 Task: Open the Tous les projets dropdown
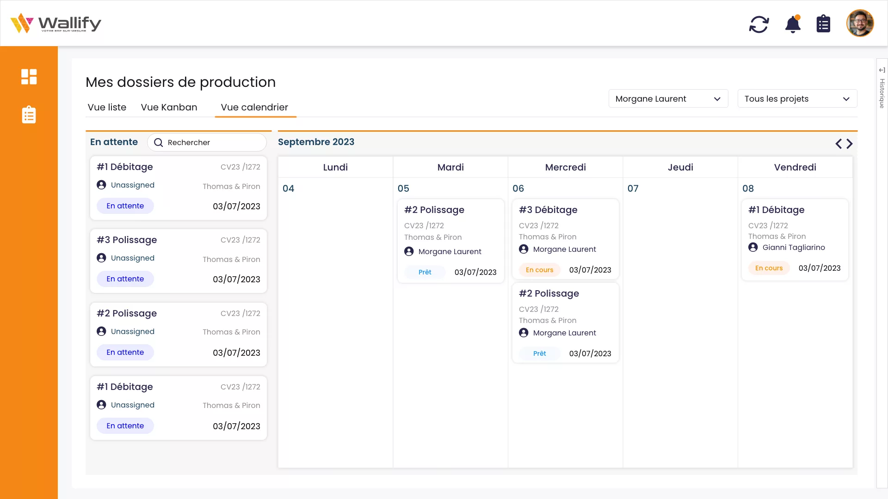click(x=797, y=99)
